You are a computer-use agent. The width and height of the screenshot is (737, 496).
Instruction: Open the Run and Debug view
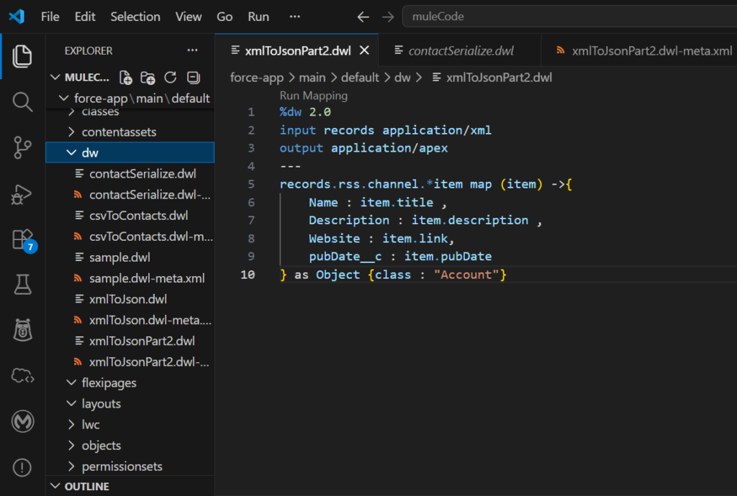tap(22, 193)
